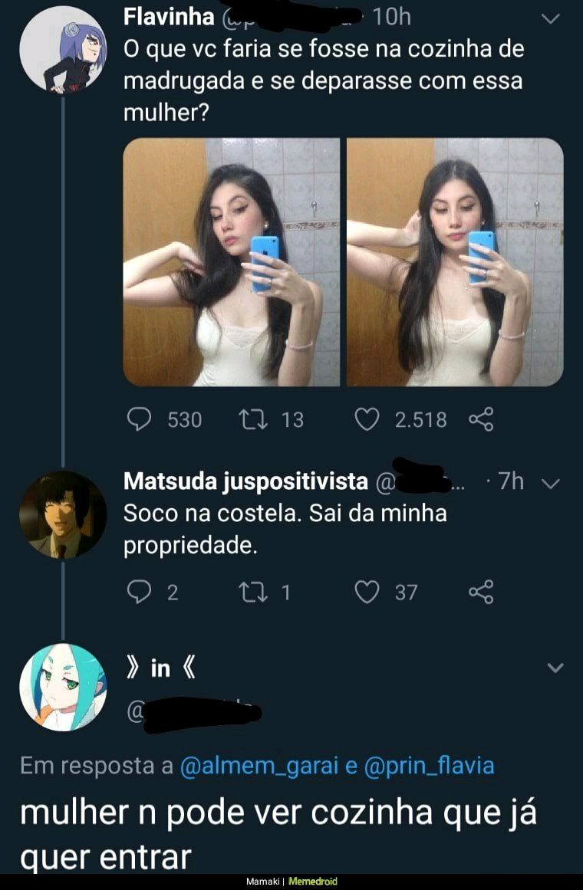Open Matsuda juspositivista's profile avatar
Viewport: 583px width, 890px height.
(x=63, y=515)
